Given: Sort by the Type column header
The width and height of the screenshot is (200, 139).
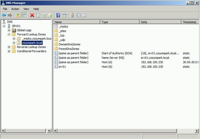Looking at the screenshot, I should 120,22.
